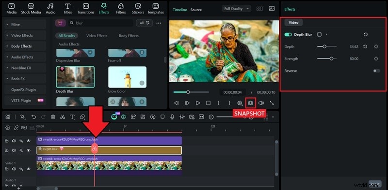Open the Audio tab
This screenshot has height=190, width=388.
click(x=50, y=9)
